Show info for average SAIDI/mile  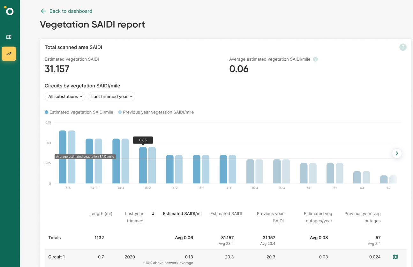click(315, 59)
